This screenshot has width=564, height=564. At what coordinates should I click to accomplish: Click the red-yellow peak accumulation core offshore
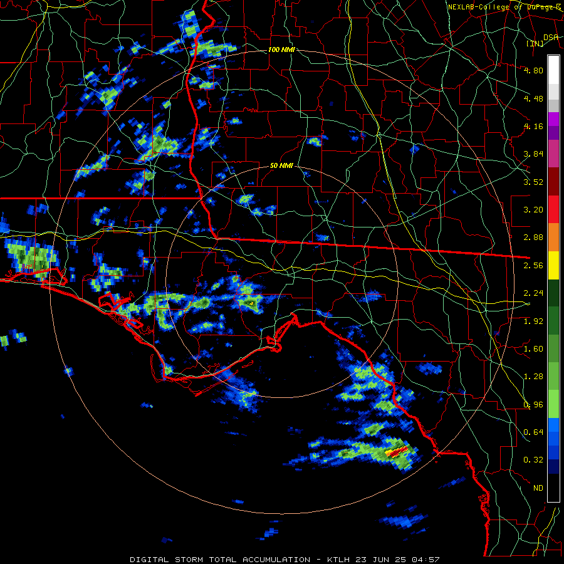point(397,451)
